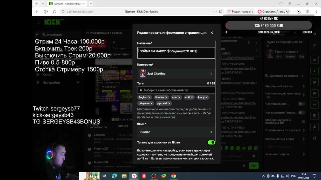Open the Фильтр activity feed filter

(x=123, y=126)
